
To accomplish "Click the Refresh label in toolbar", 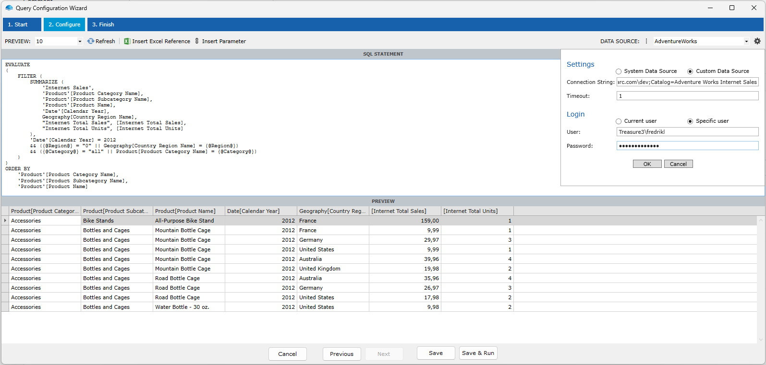I will tap(105, 41).
